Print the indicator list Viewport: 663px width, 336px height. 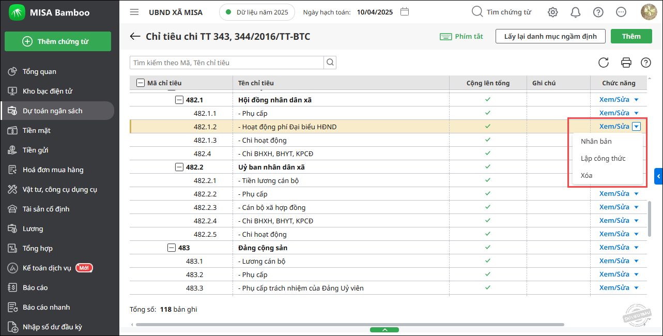pyautogui.click(x=626, y=63)
